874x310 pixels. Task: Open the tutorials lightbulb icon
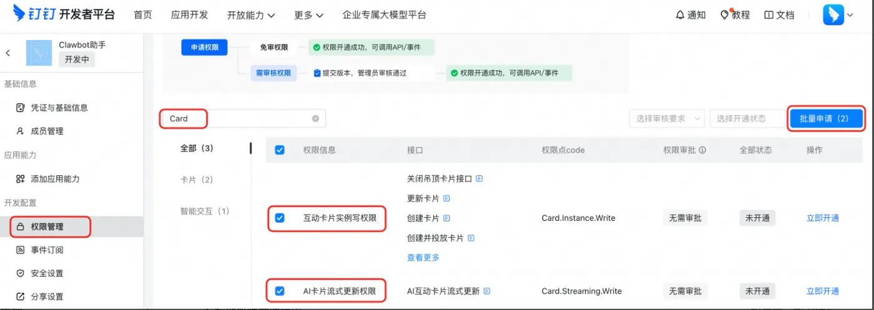[725, 14]
